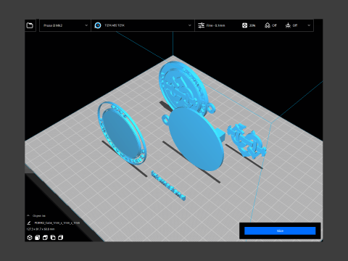Click the adhesion Off icon
The height and width of the screenshot is (261, 348).
coord(288,25)
